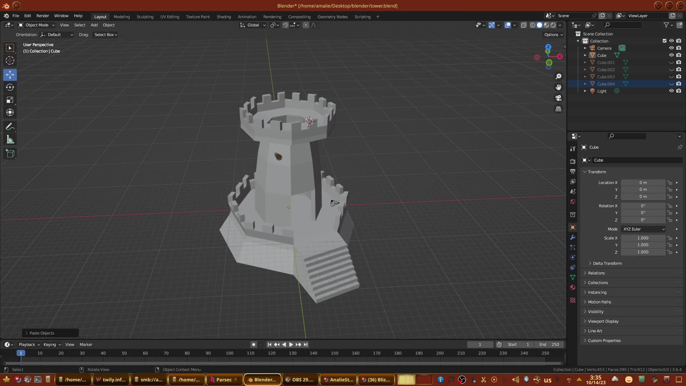The height and width of the screenshot is (386, 686).
Task: Select the Measure tool
Action: click(10, 140)
